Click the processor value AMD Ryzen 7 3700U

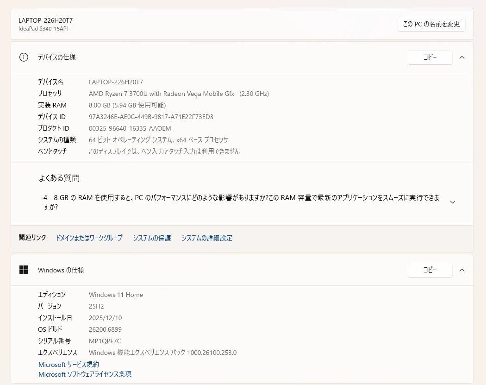(179, 94)
